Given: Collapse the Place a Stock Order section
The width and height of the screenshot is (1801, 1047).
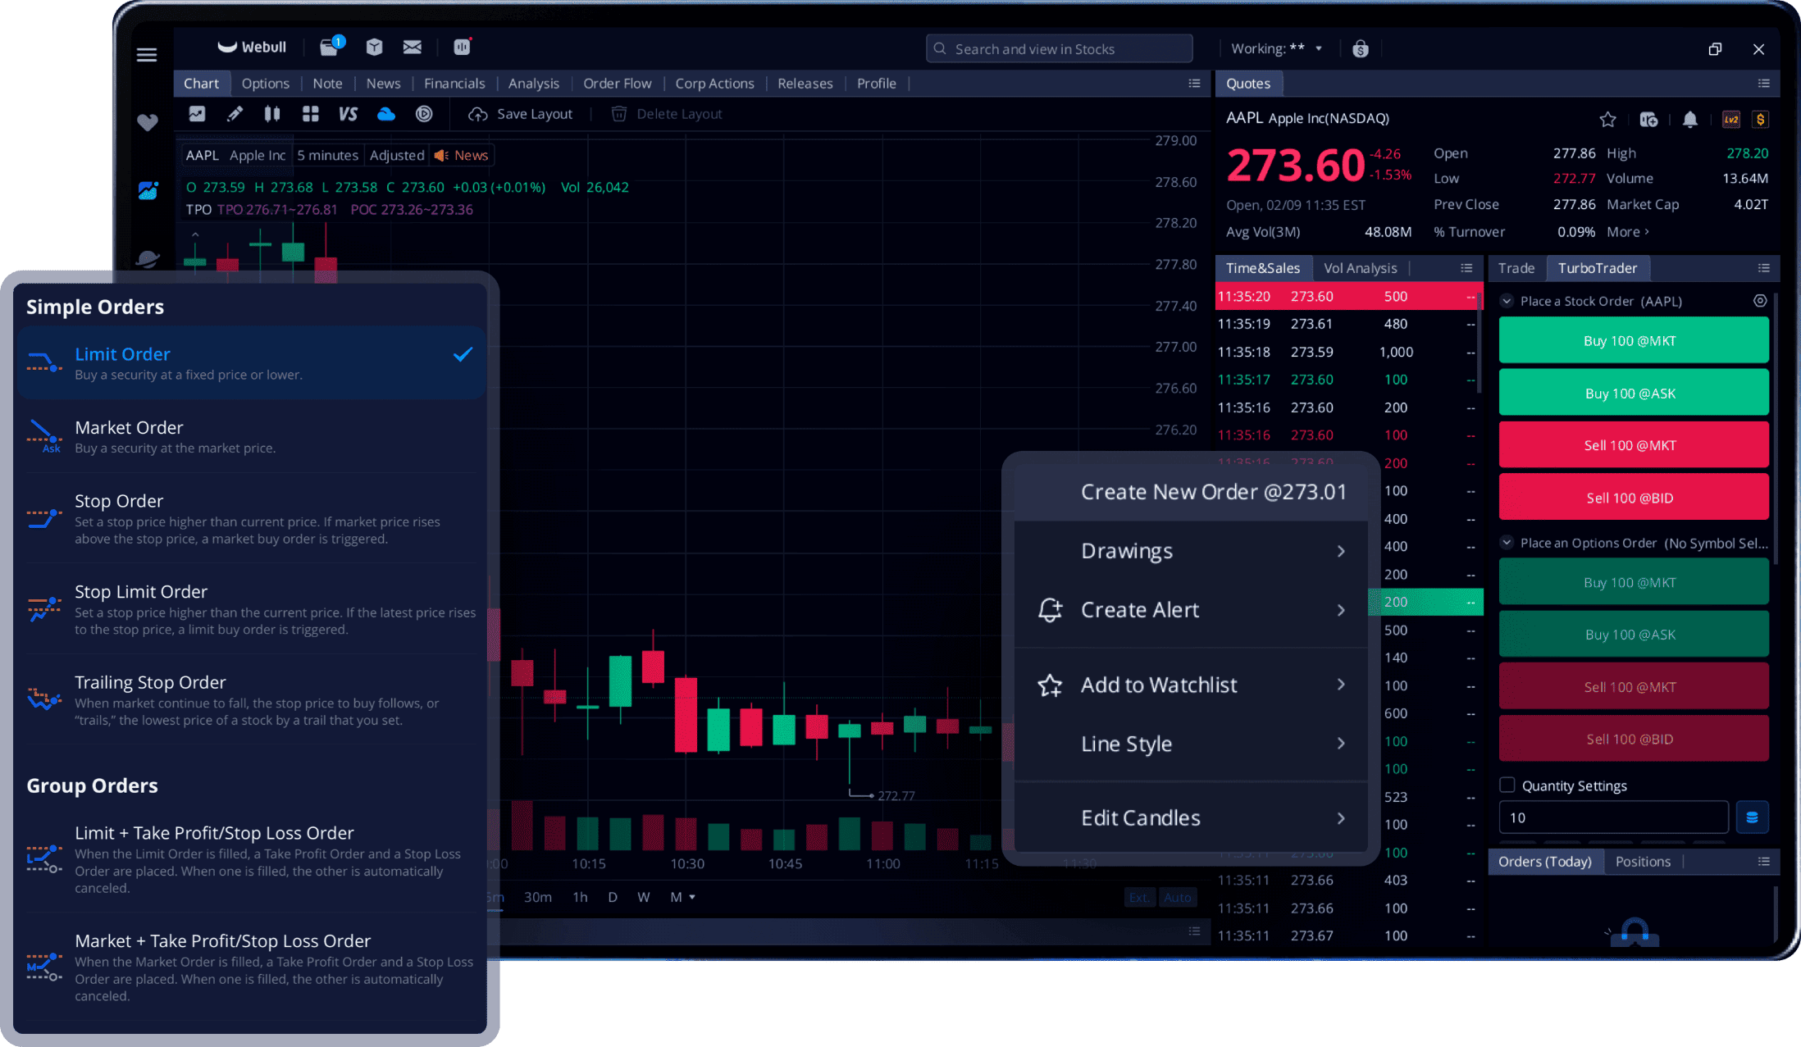Looking at the screenshot, I should pos(1507,301).
